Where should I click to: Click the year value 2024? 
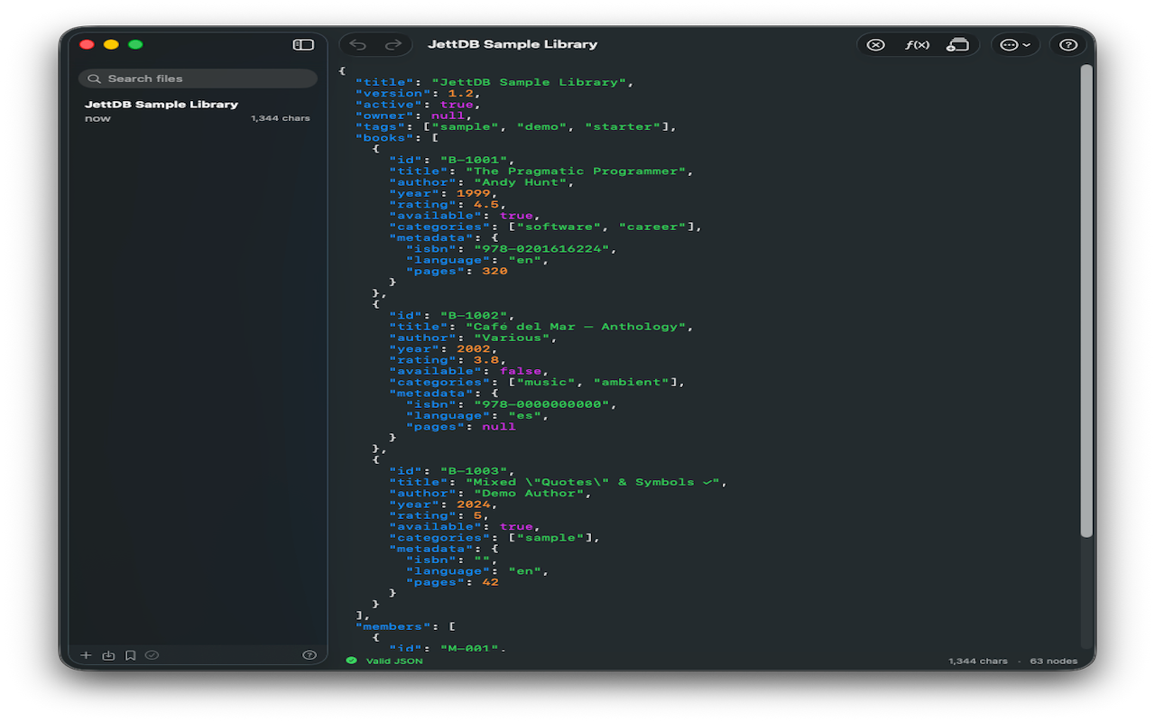474,504
